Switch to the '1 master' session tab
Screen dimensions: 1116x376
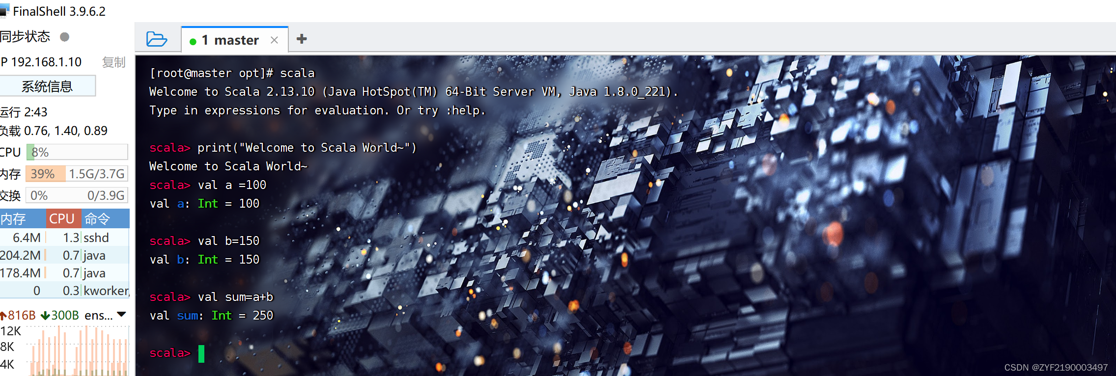point(236,40)
